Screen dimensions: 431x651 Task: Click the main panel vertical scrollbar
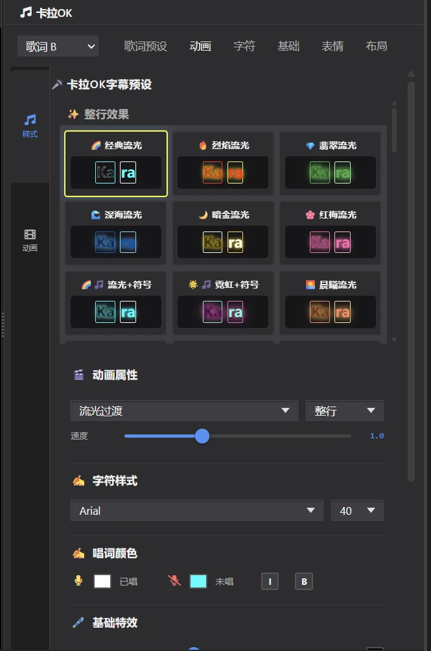pyautogui.click(x=411, y=281)
